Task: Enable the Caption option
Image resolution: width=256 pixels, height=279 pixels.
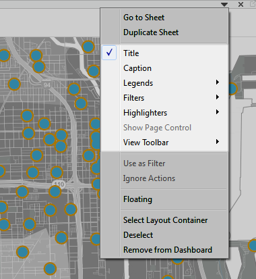Action: tap(164, 68)
